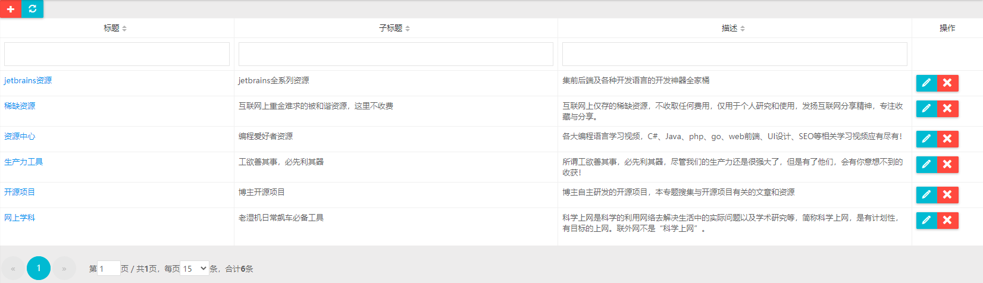Screen dimensions: 983x283
Task: Select subtitle text 工欲善其事，必先利其器
Action: coord(281,162)
